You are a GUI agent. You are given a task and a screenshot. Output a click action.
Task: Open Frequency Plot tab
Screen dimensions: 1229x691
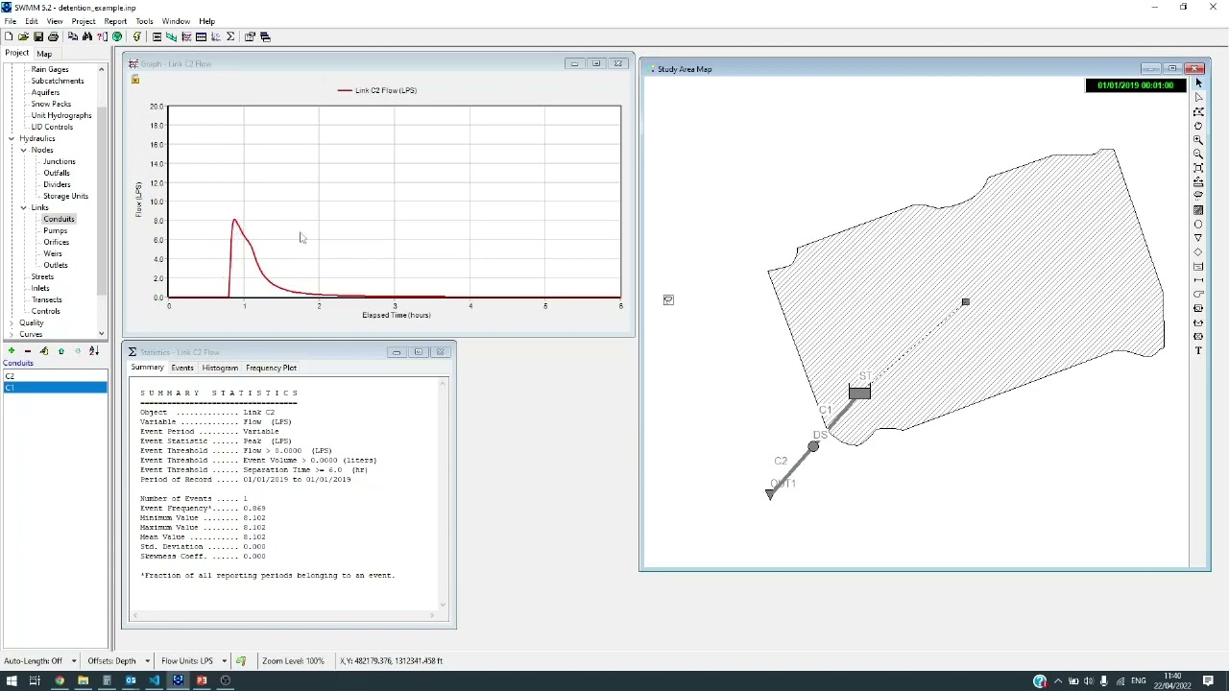[x=271, y=368]
